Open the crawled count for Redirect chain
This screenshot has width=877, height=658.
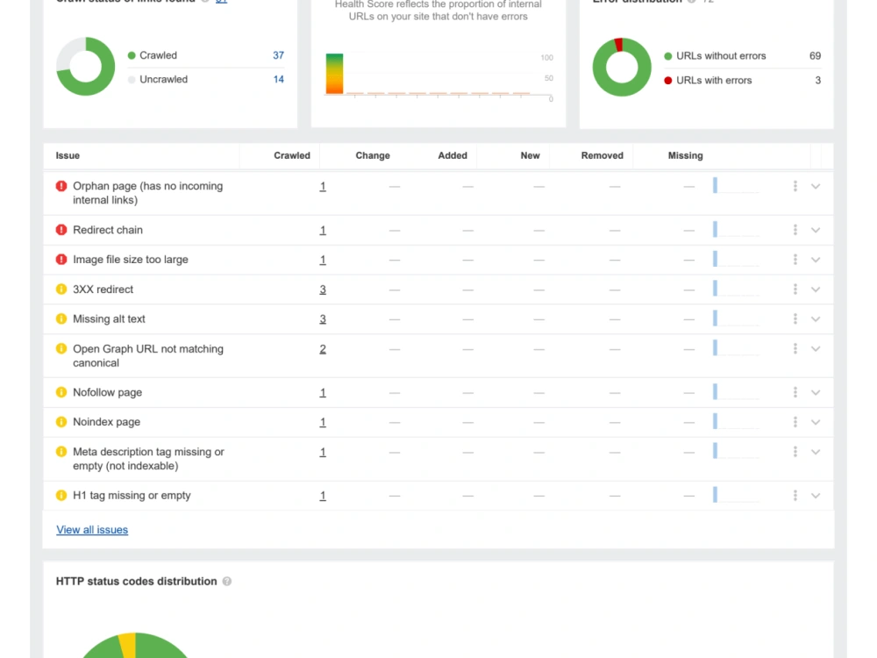point(323,230)
